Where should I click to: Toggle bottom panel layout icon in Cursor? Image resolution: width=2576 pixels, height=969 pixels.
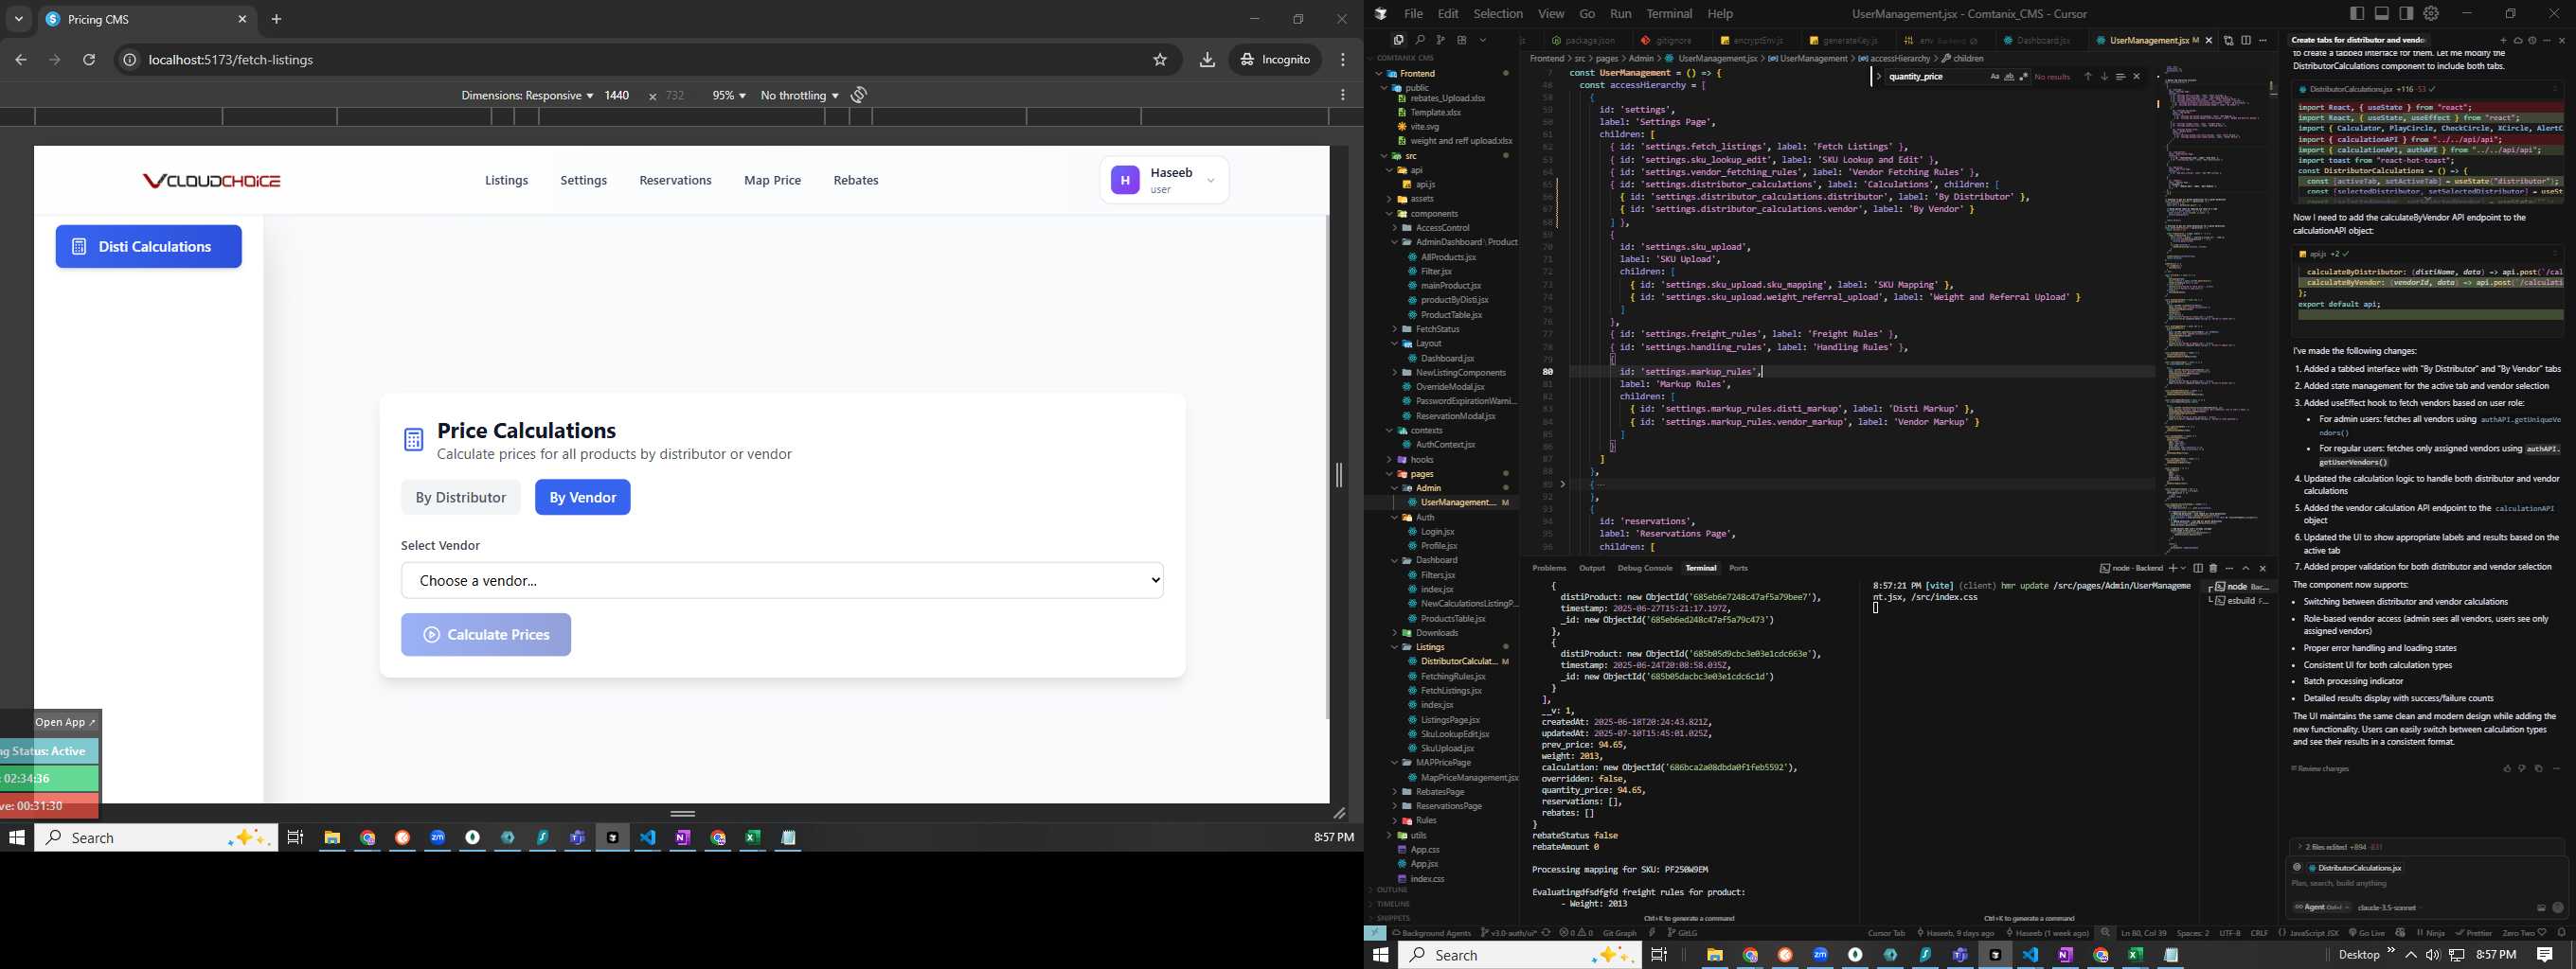pyautogui.click(x=2382, y=13)
